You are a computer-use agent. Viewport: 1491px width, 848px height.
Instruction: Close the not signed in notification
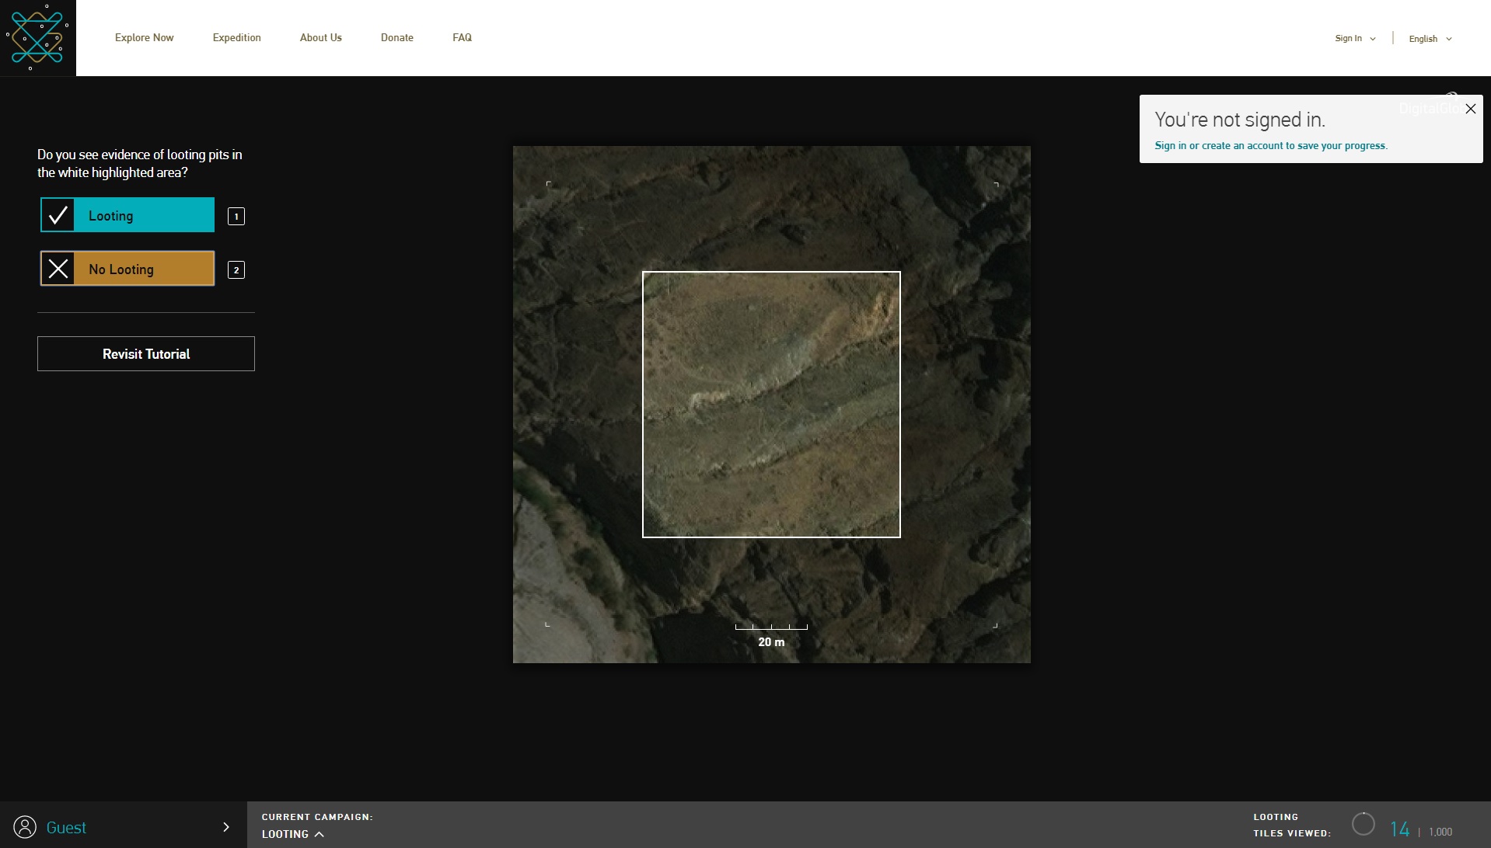point(1470,109)
